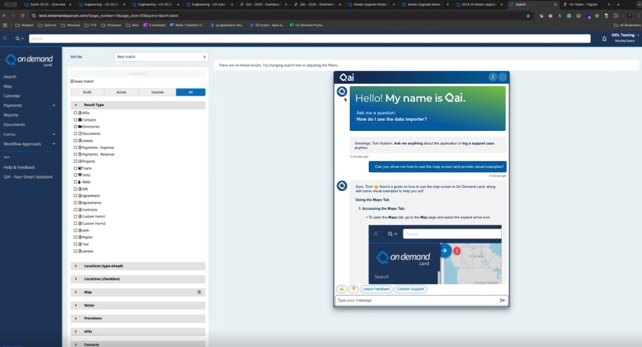Open the Qai chat options menu icon

pyautogui.click(x=492, y=77)
